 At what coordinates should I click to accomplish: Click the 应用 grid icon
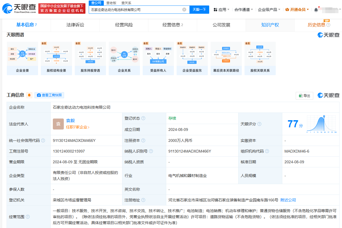(x=215, y=10)
